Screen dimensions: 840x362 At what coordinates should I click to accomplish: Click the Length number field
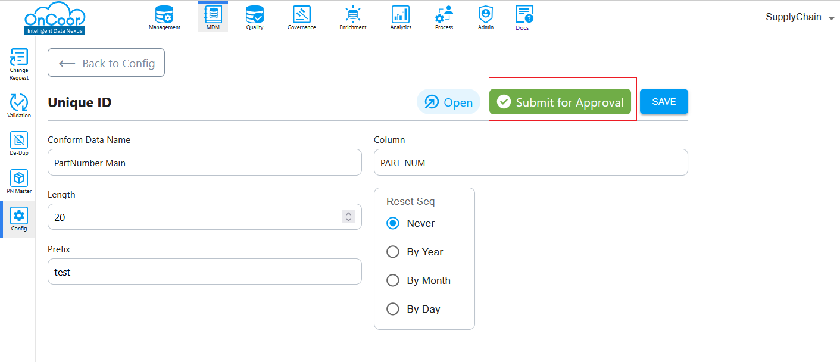tap(205, 217)
